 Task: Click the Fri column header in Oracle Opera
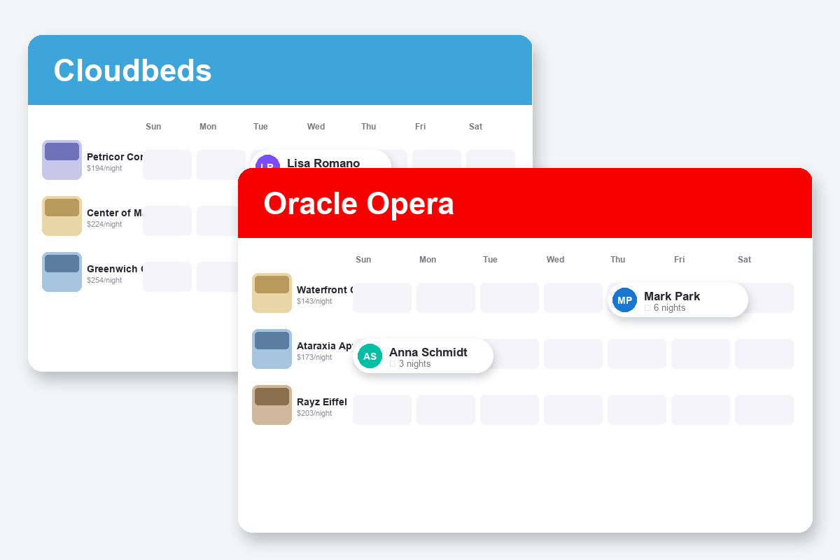679,260
